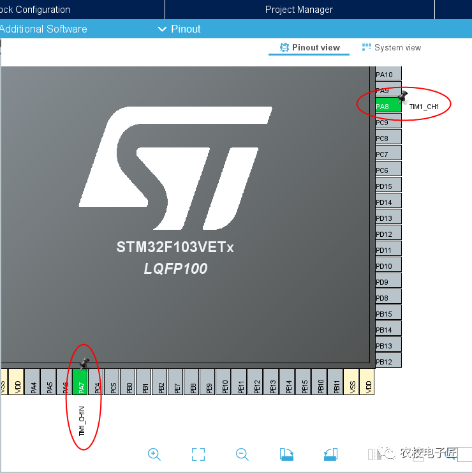
Task: Click TIM1_CH1N label below PA7
Action: point(82,421)
